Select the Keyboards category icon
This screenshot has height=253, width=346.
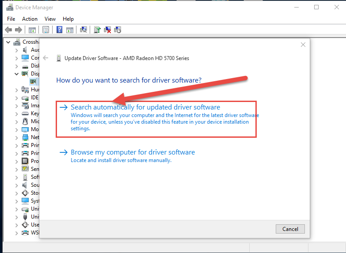(25, 113)
